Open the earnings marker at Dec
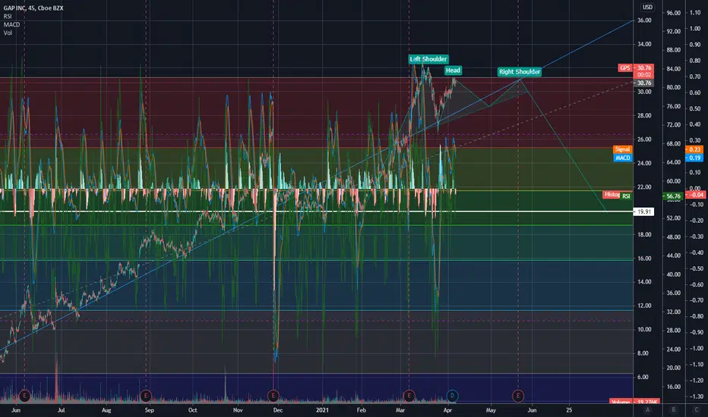The height and width of the screenshot is (417, 708). (x=273, y=396)
